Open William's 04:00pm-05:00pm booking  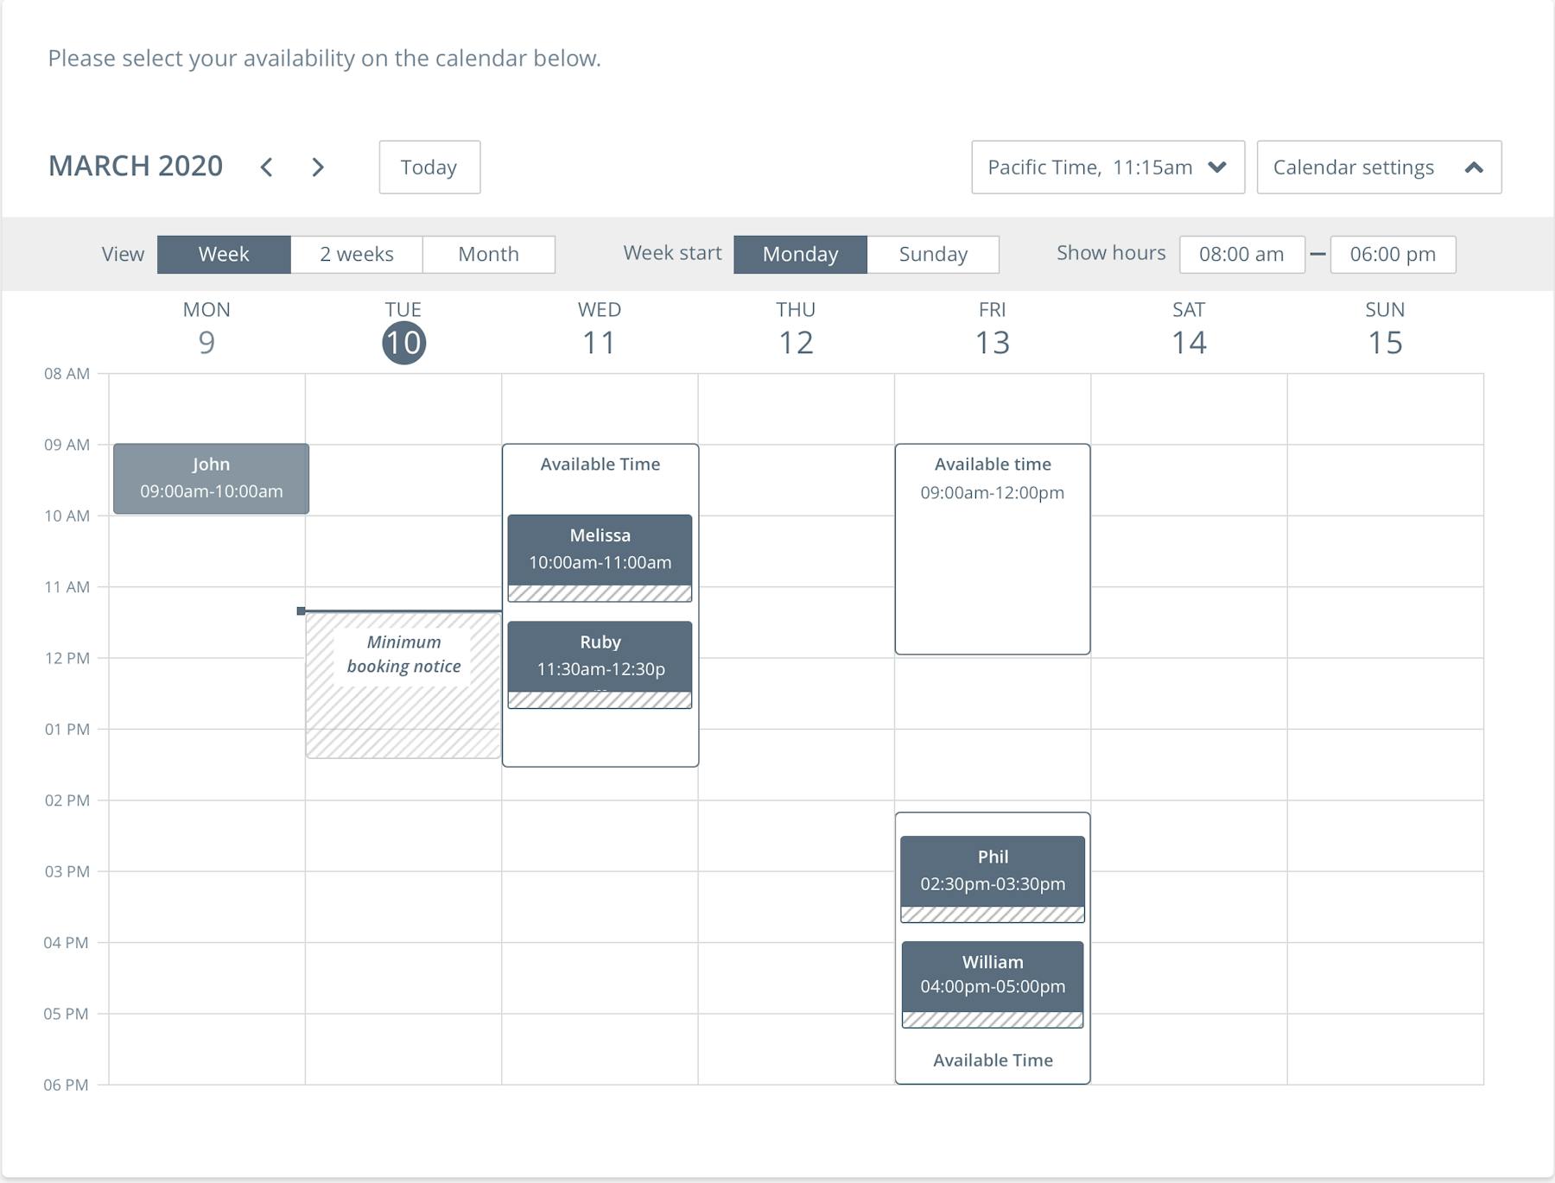point(993,976)
